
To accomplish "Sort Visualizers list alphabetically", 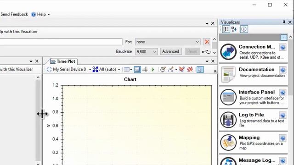I will point(234,29).
